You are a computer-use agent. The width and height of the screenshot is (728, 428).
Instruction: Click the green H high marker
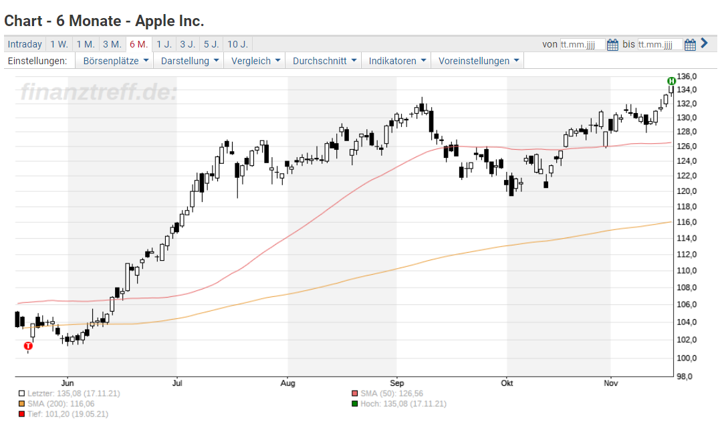[671, 81]
